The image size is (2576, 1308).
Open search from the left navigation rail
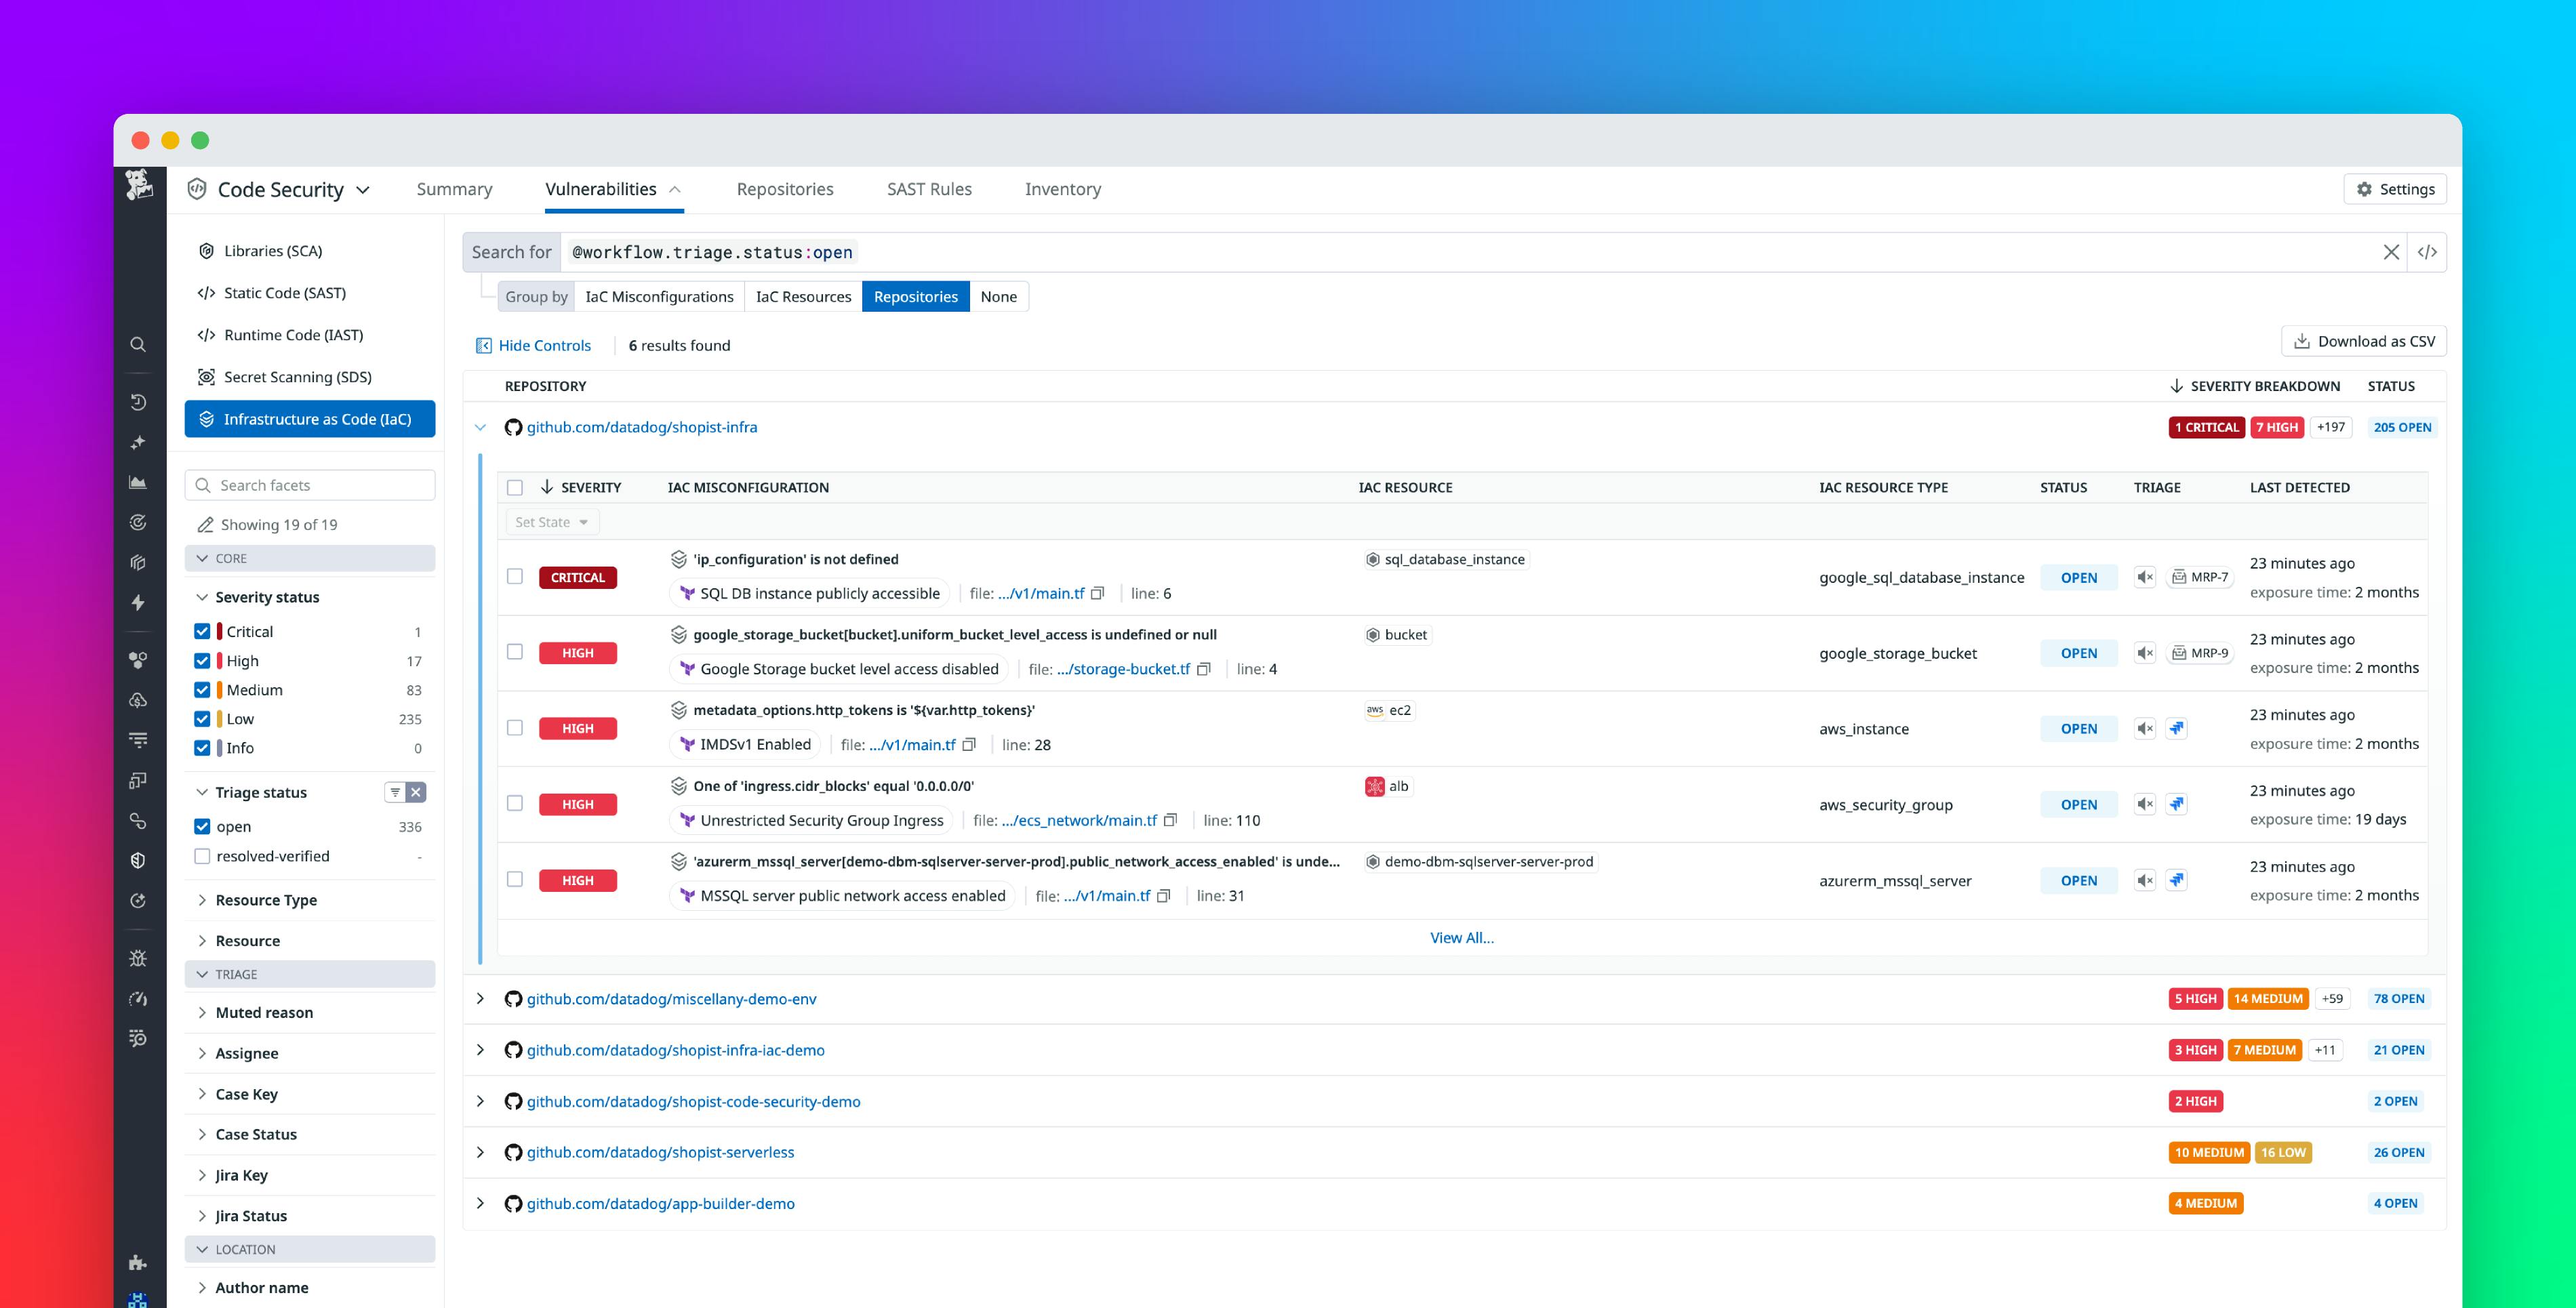(x=139, y=344)
